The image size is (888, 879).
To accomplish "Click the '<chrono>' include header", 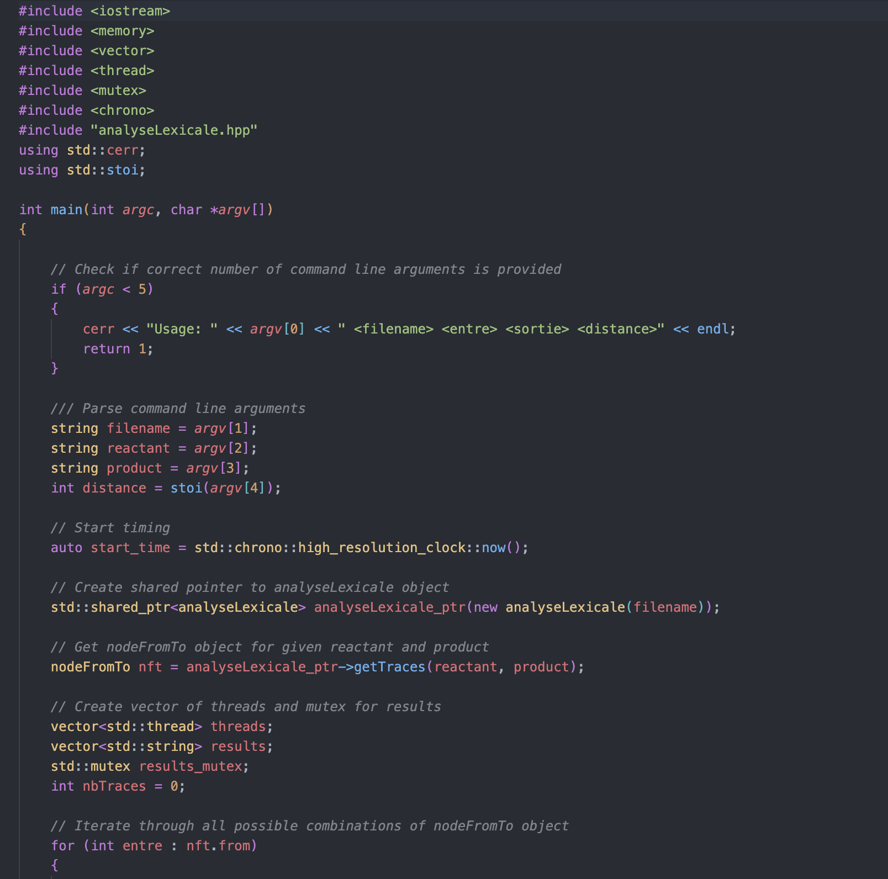I will pyautogui.click(x=123, y=110).
